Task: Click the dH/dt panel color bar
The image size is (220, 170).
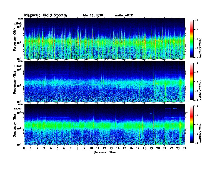Action: [192, 39]
